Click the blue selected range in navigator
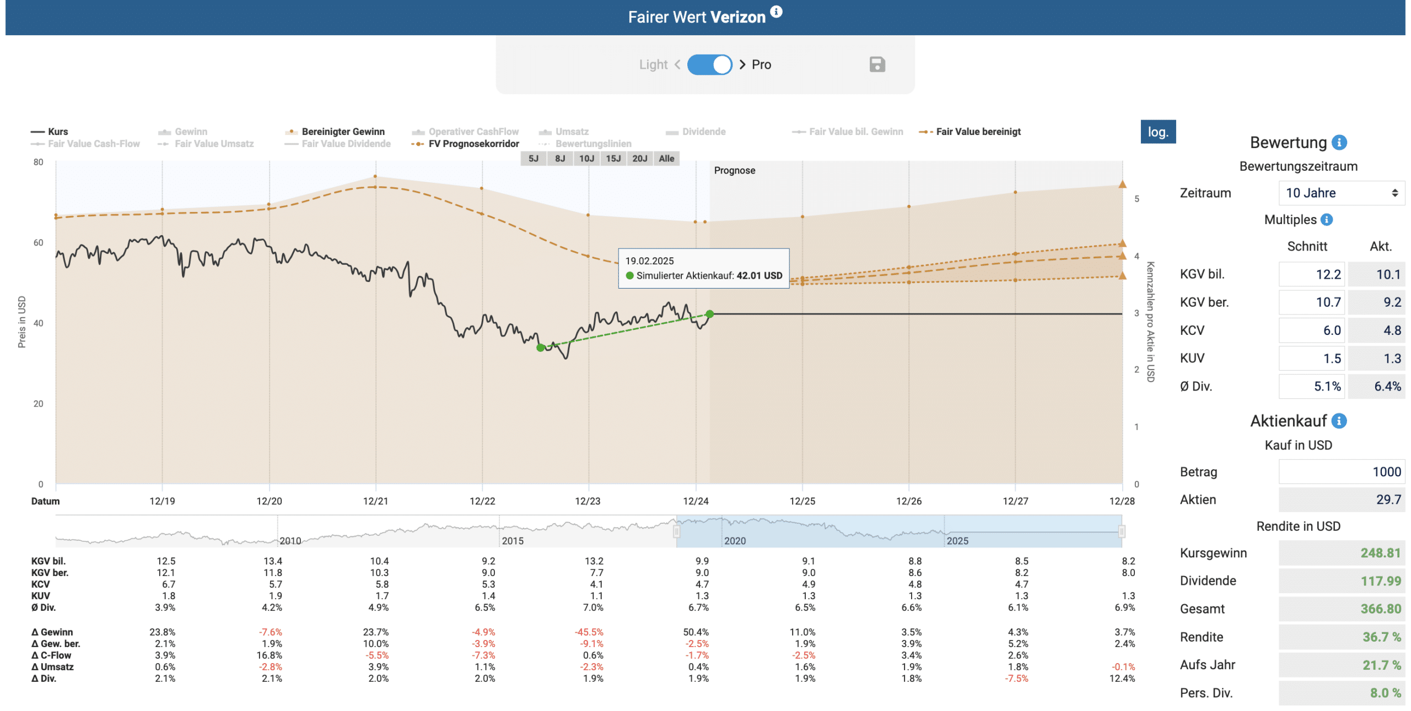Viewport: 1411px width, 711px height. (x=899, y=531)
